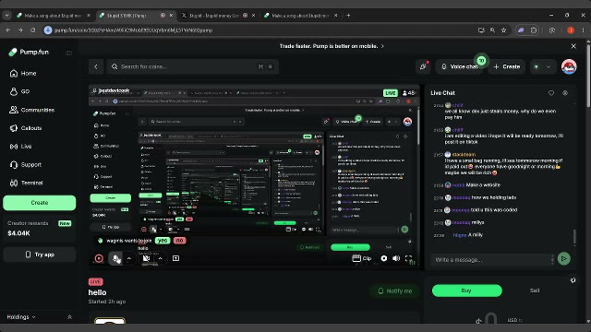Click username moonaq on 'how we holding lads'
The width and height of the screenshot is (591, 332).
click(461, 197)
